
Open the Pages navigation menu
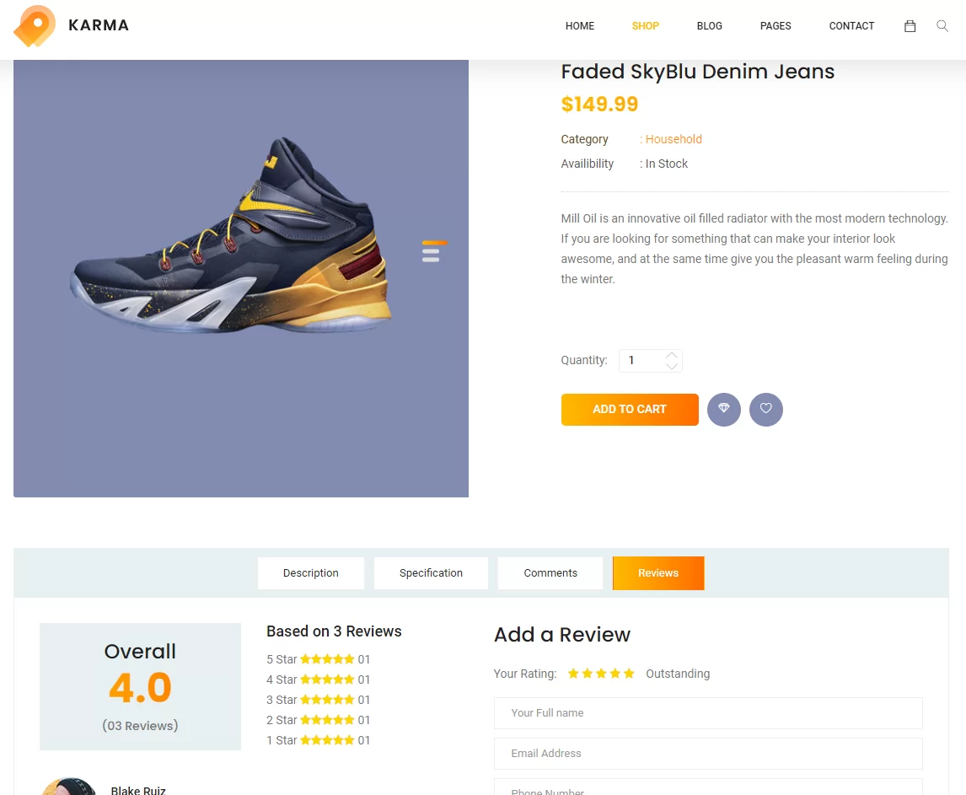[775, 26]
